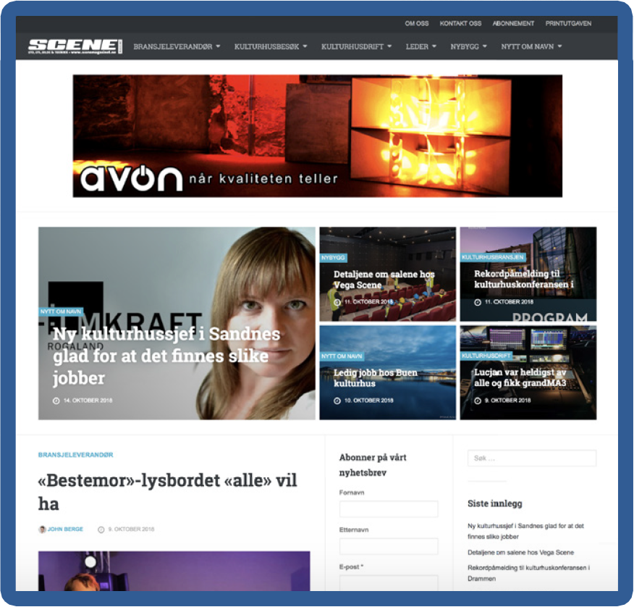The height and width of the screenshot is (607, 634).
Task: Click the Fornavn input field
Action: click(x=389, y=509)
